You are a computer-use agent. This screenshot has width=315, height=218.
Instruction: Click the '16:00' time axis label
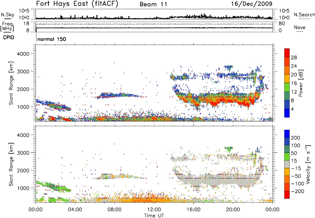193,210
